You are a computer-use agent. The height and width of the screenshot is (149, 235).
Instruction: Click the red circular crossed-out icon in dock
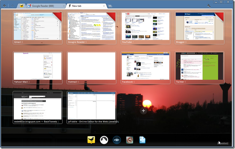[130, 140]
